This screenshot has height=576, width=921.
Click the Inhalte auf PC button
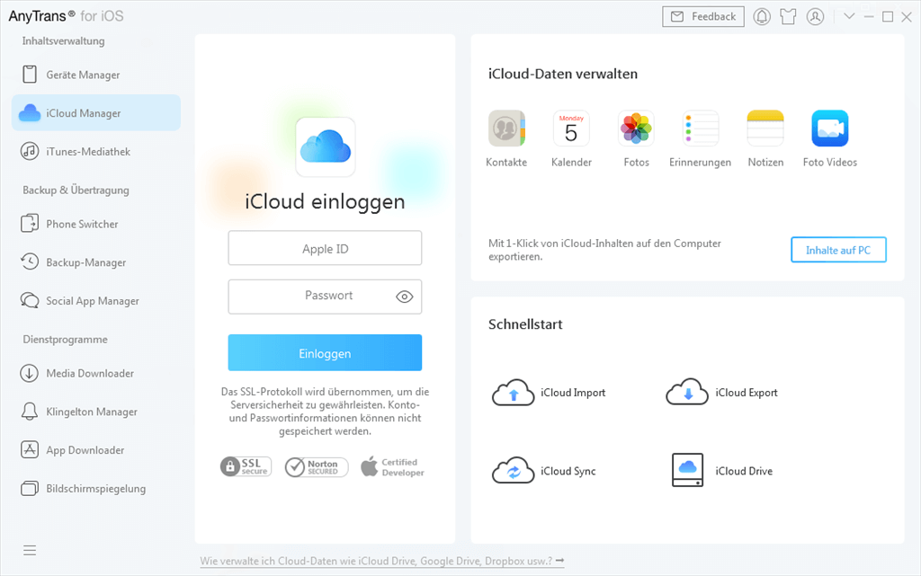[x=838, y=250]
